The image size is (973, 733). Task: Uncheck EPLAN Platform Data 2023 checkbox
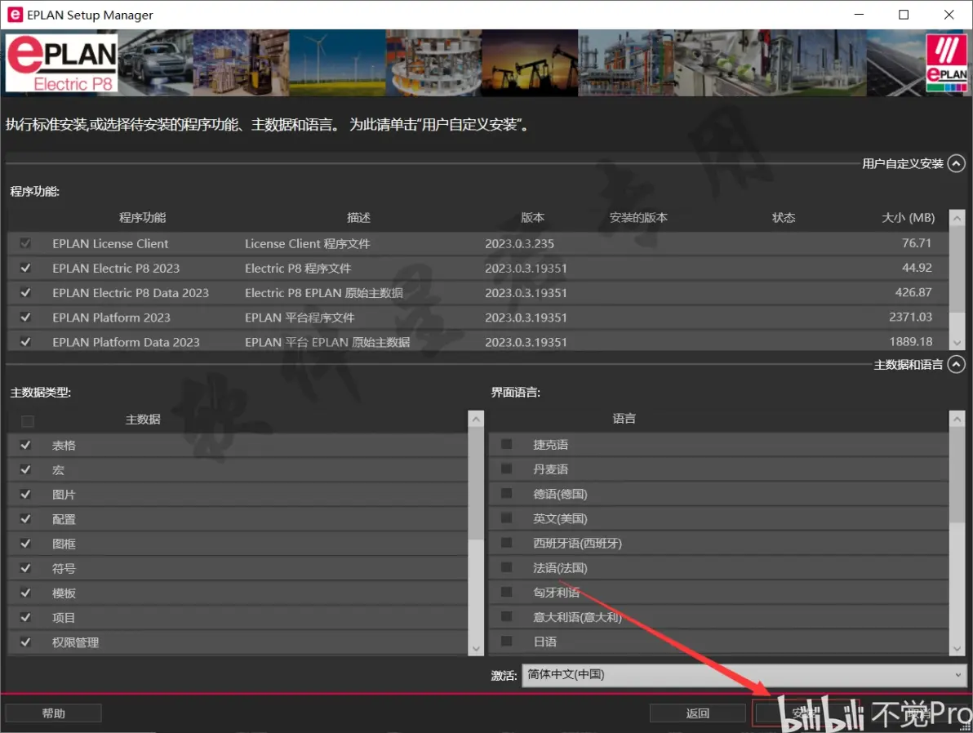pos(25,342)
